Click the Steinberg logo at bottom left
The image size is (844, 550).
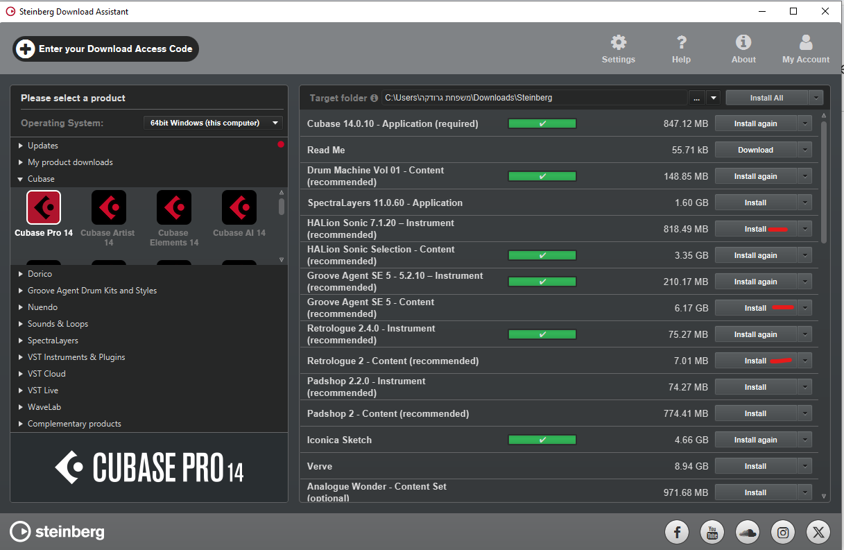coord(57,532)
